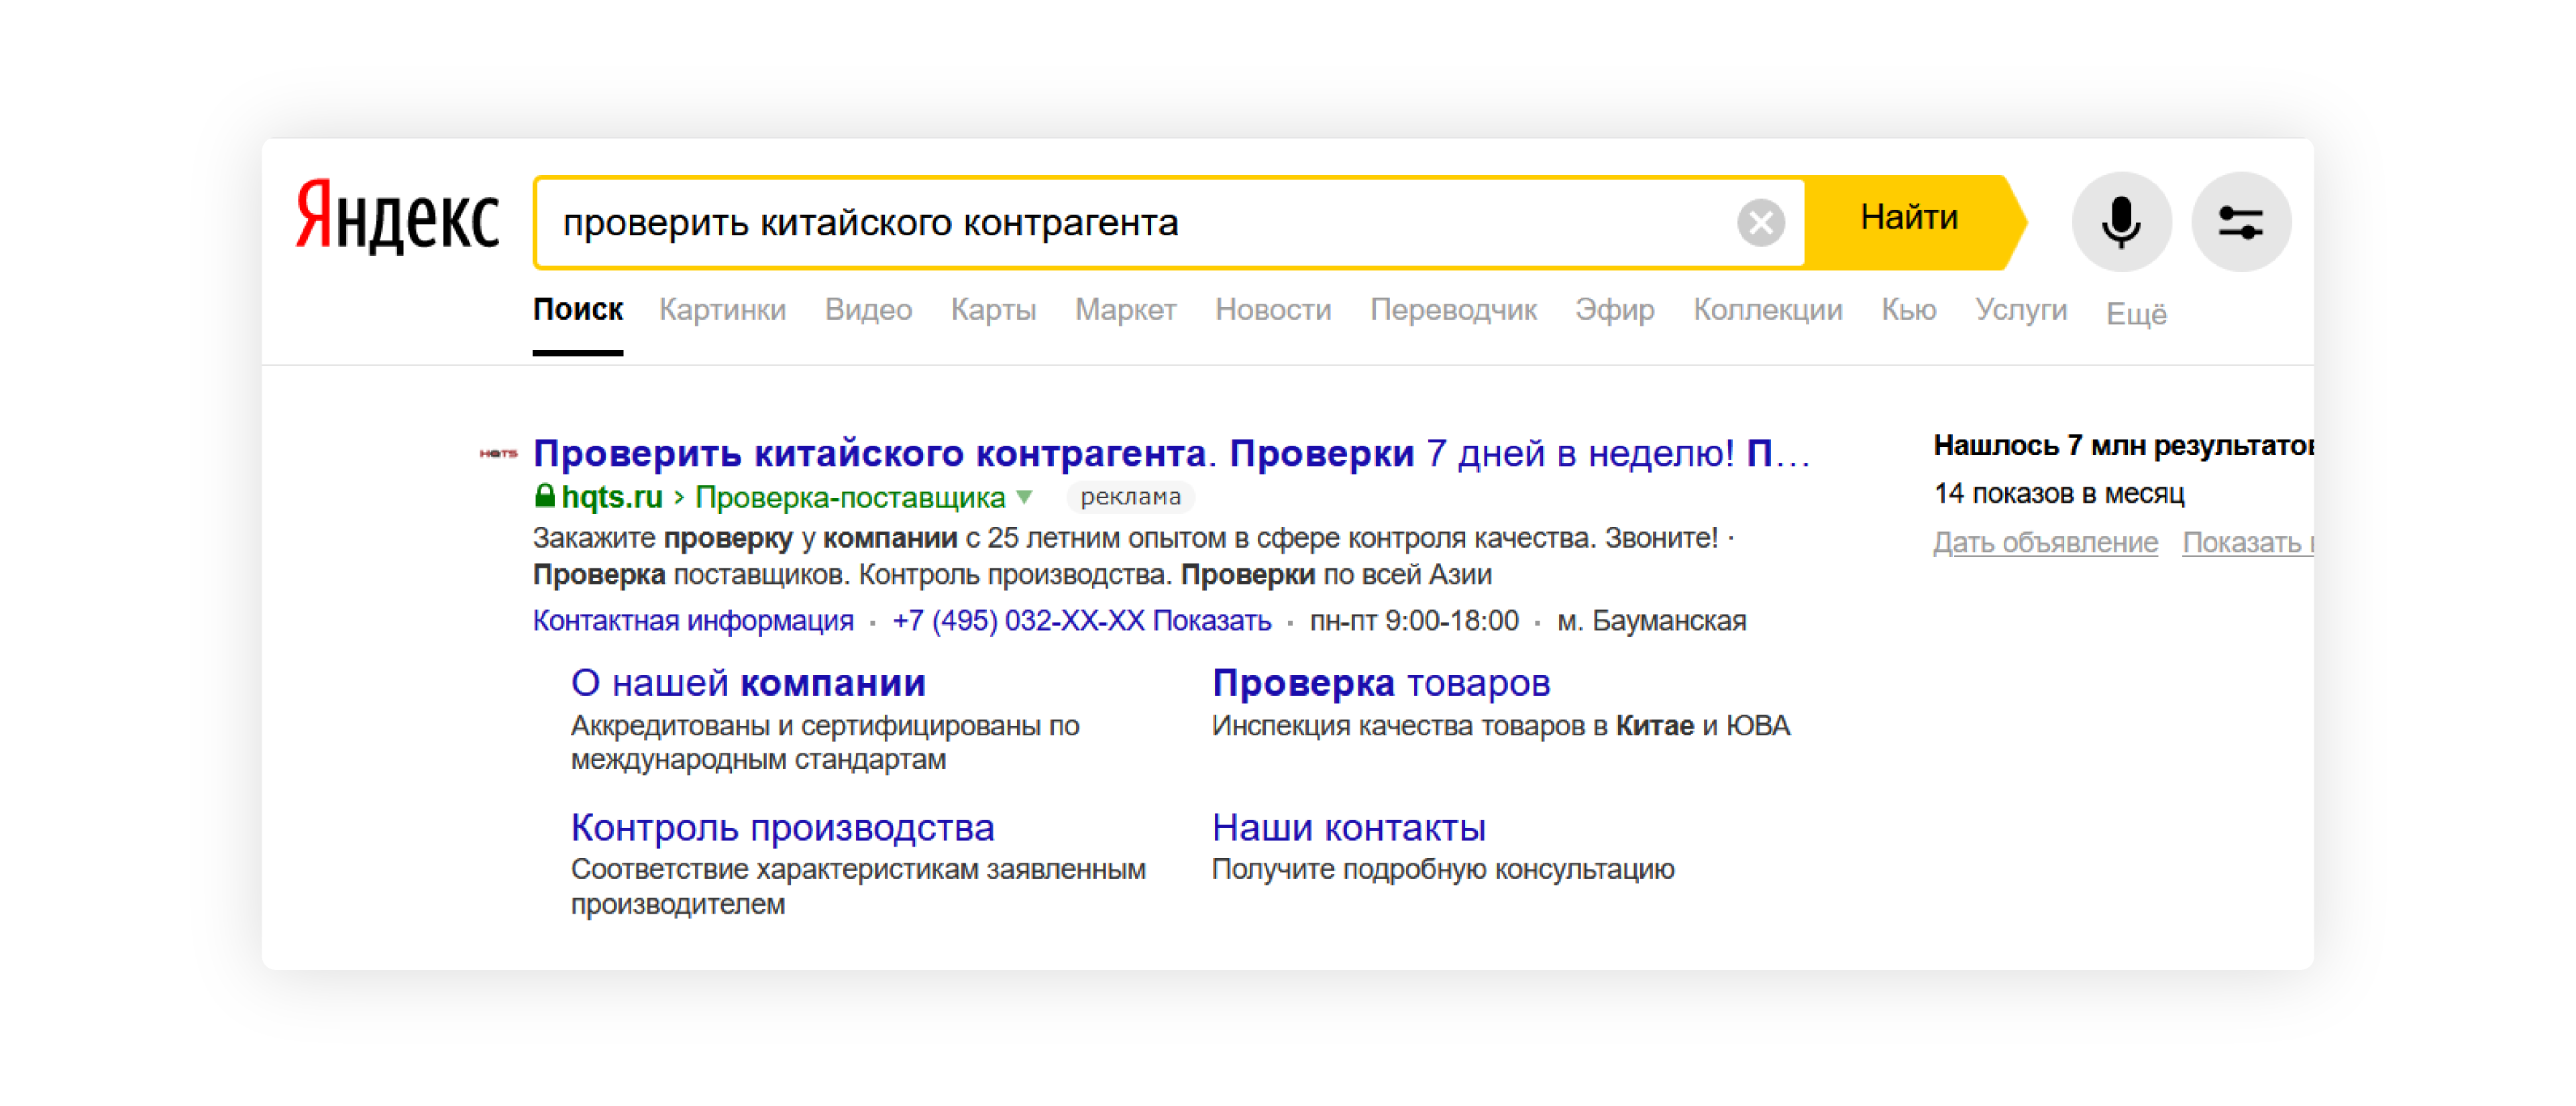Switch to the Картинки tab
Viewport: 2576px width, 1106px height.
coord(722,310)
